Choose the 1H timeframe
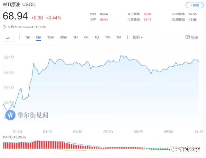Viewport: 206px width, 158px height. 75,37
